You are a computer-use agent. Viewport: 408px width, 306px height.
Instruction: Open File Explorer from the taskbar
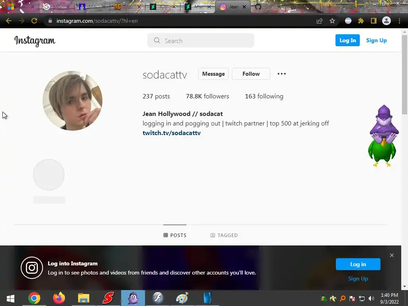[x=84, y=298]
